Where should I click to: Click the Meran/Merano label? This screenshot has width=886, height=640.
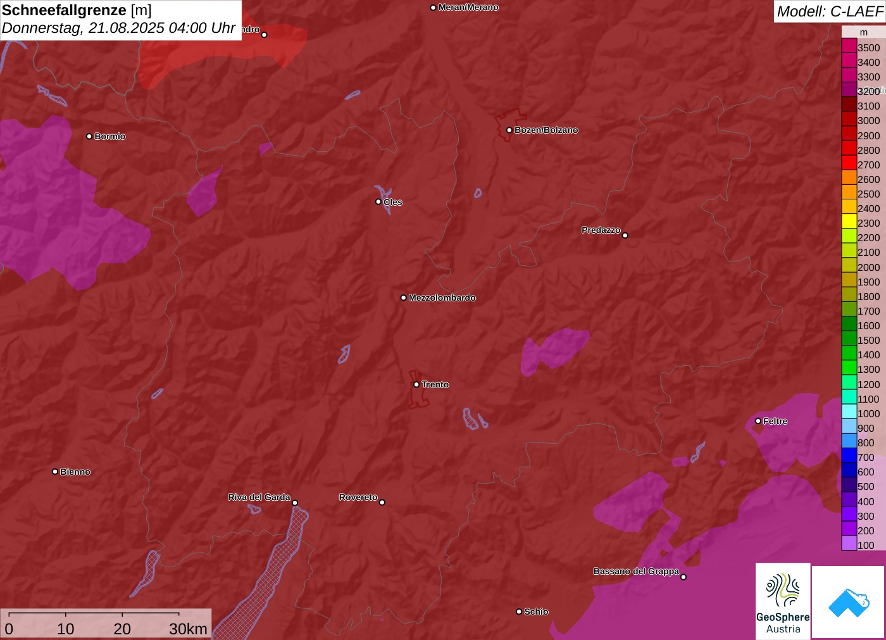[468, 8]
